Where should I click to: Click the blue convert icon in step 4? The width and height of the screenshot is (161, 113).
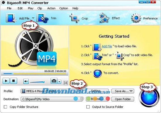point(97,73)
